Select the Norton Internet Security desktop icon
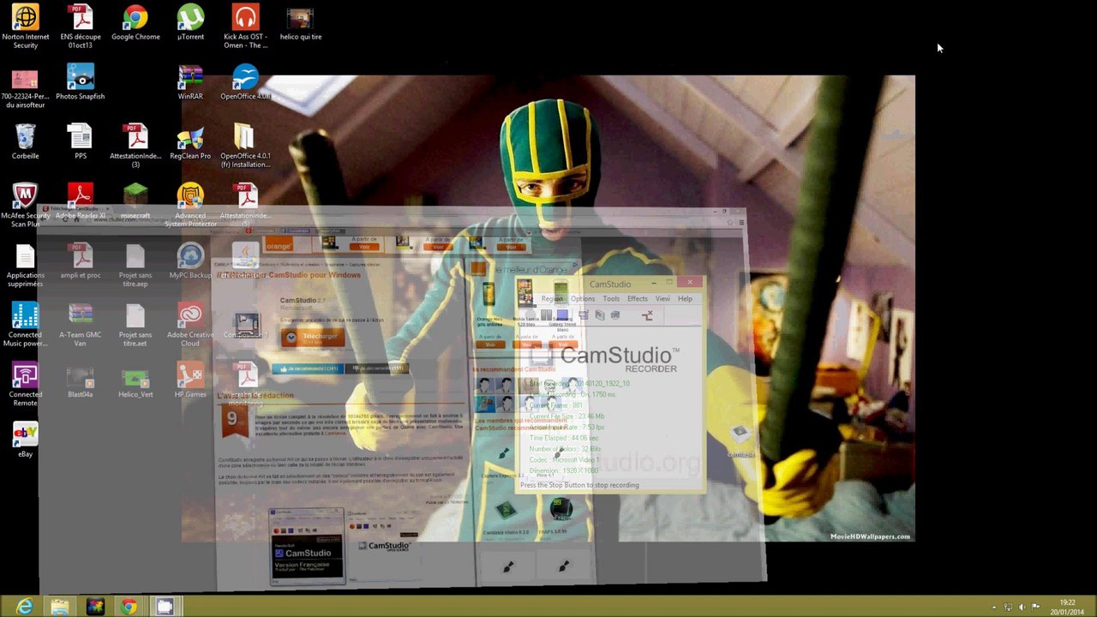Viewport: 1097px width, 617px height. (26, 27)
